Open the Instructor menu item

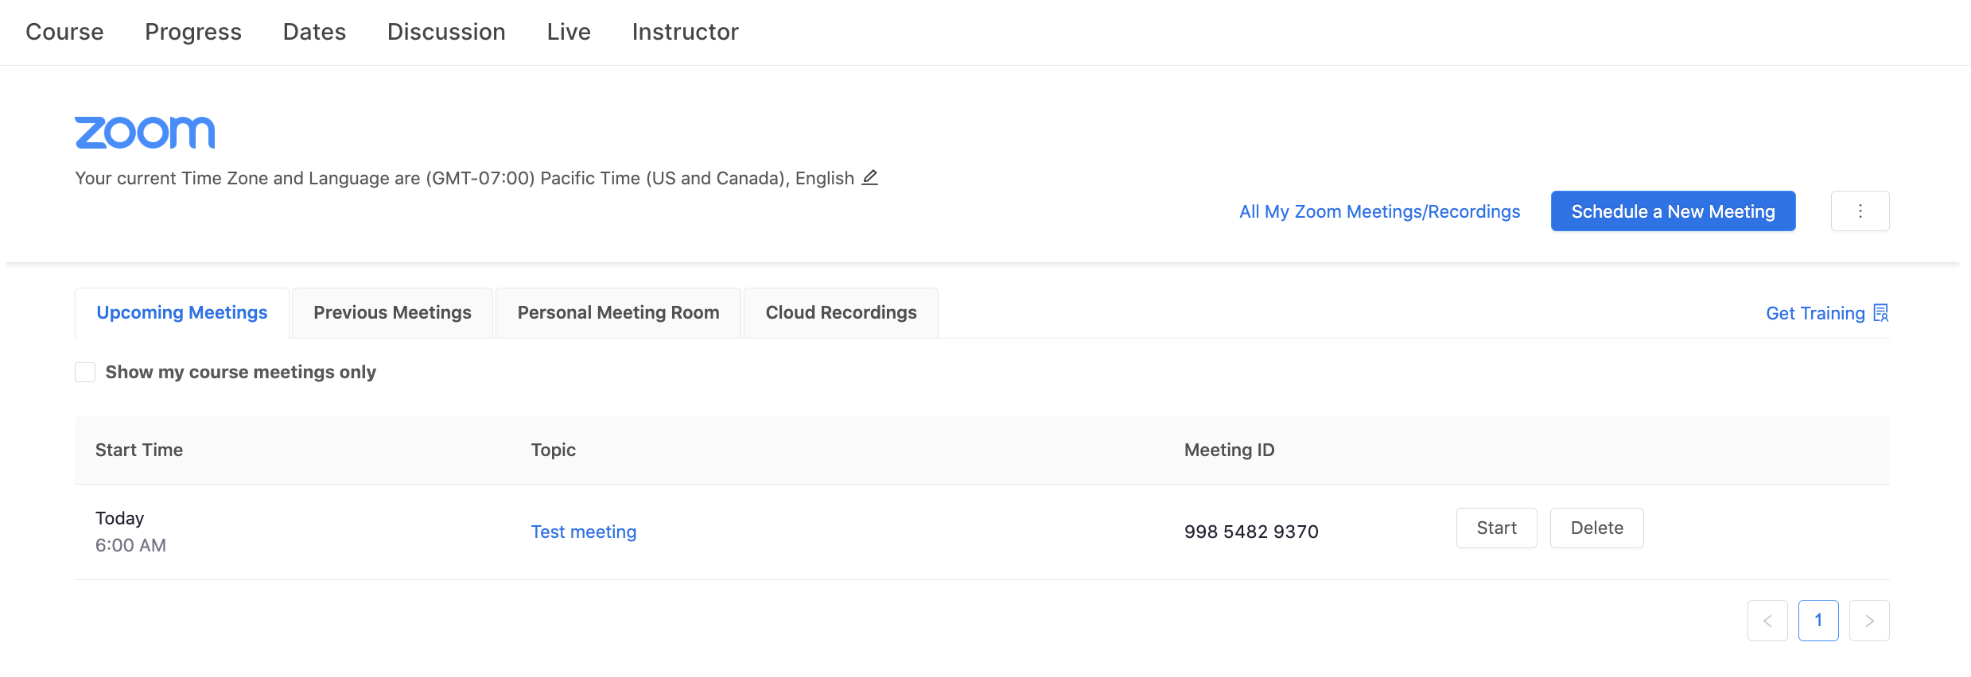click(x=685, y=32)
